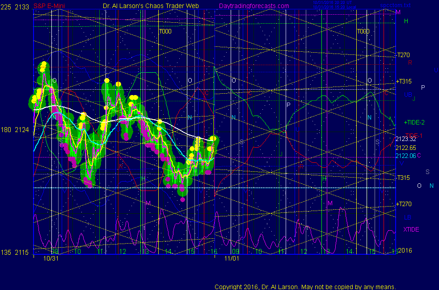Click the '225 2133' axis value
The width and height of the screenshot is (439, 290).
(x=15, y=7)
